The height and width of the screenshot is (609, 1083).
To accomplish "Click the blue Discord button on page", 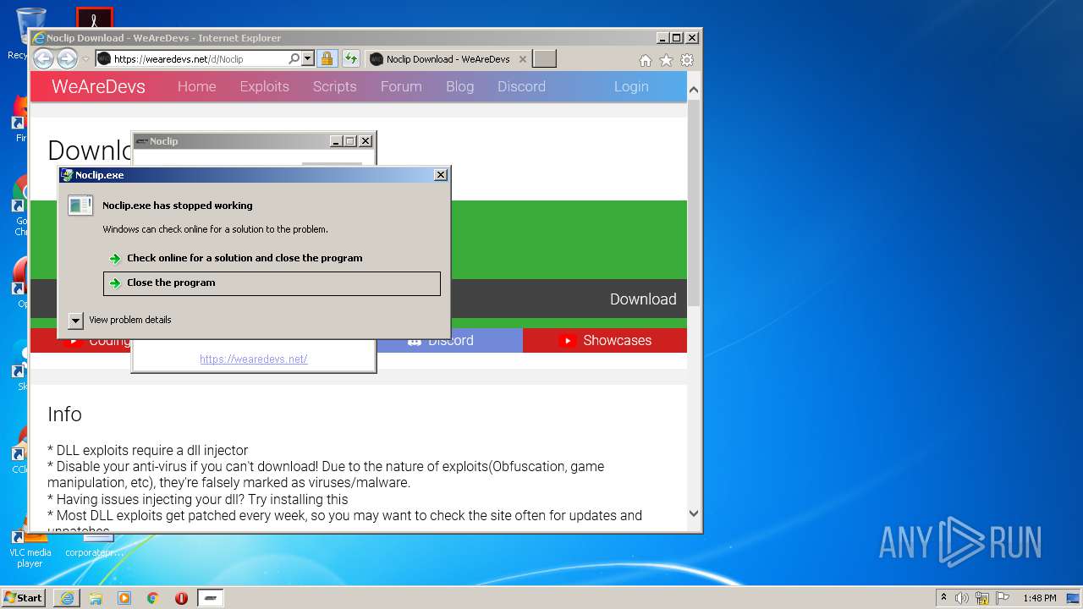I will 449,340.
